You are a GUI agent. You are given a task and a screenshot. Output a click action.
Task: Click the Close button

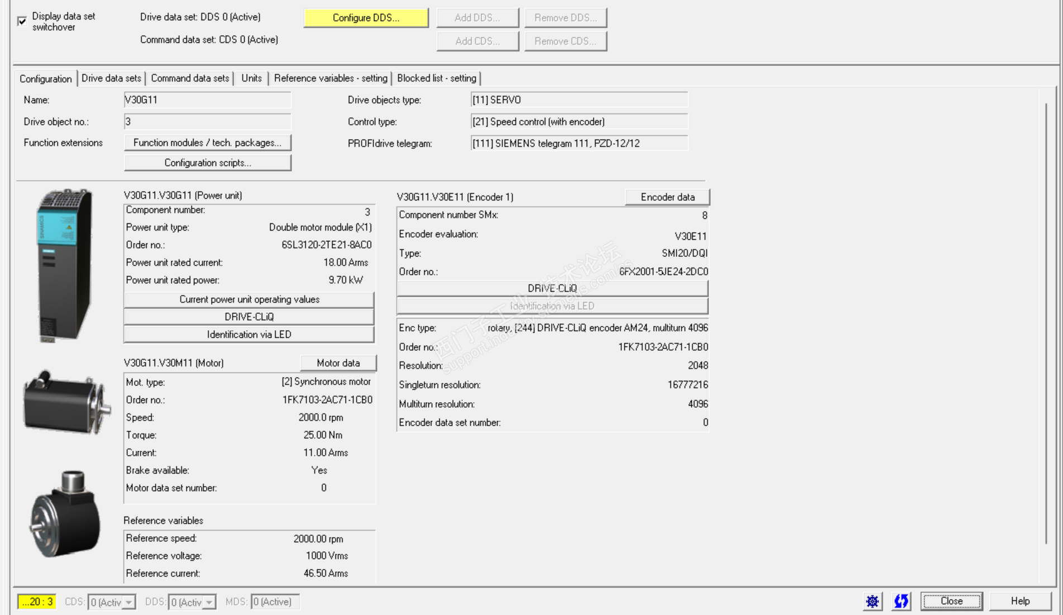(x=951, y=601)
